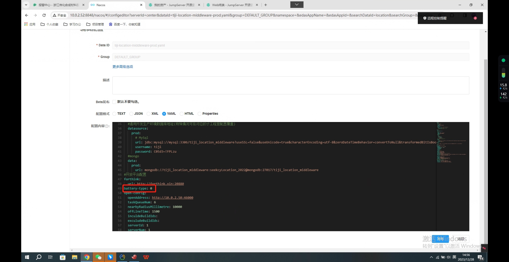Click the battery-type: 0 line in the editor

138,188
